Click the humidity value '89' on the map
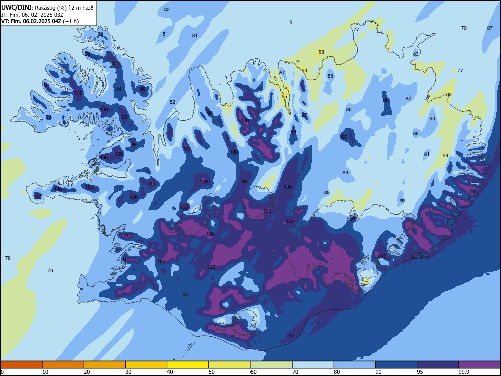This screenshot has height=376, width=501. (x=345, y=172)
